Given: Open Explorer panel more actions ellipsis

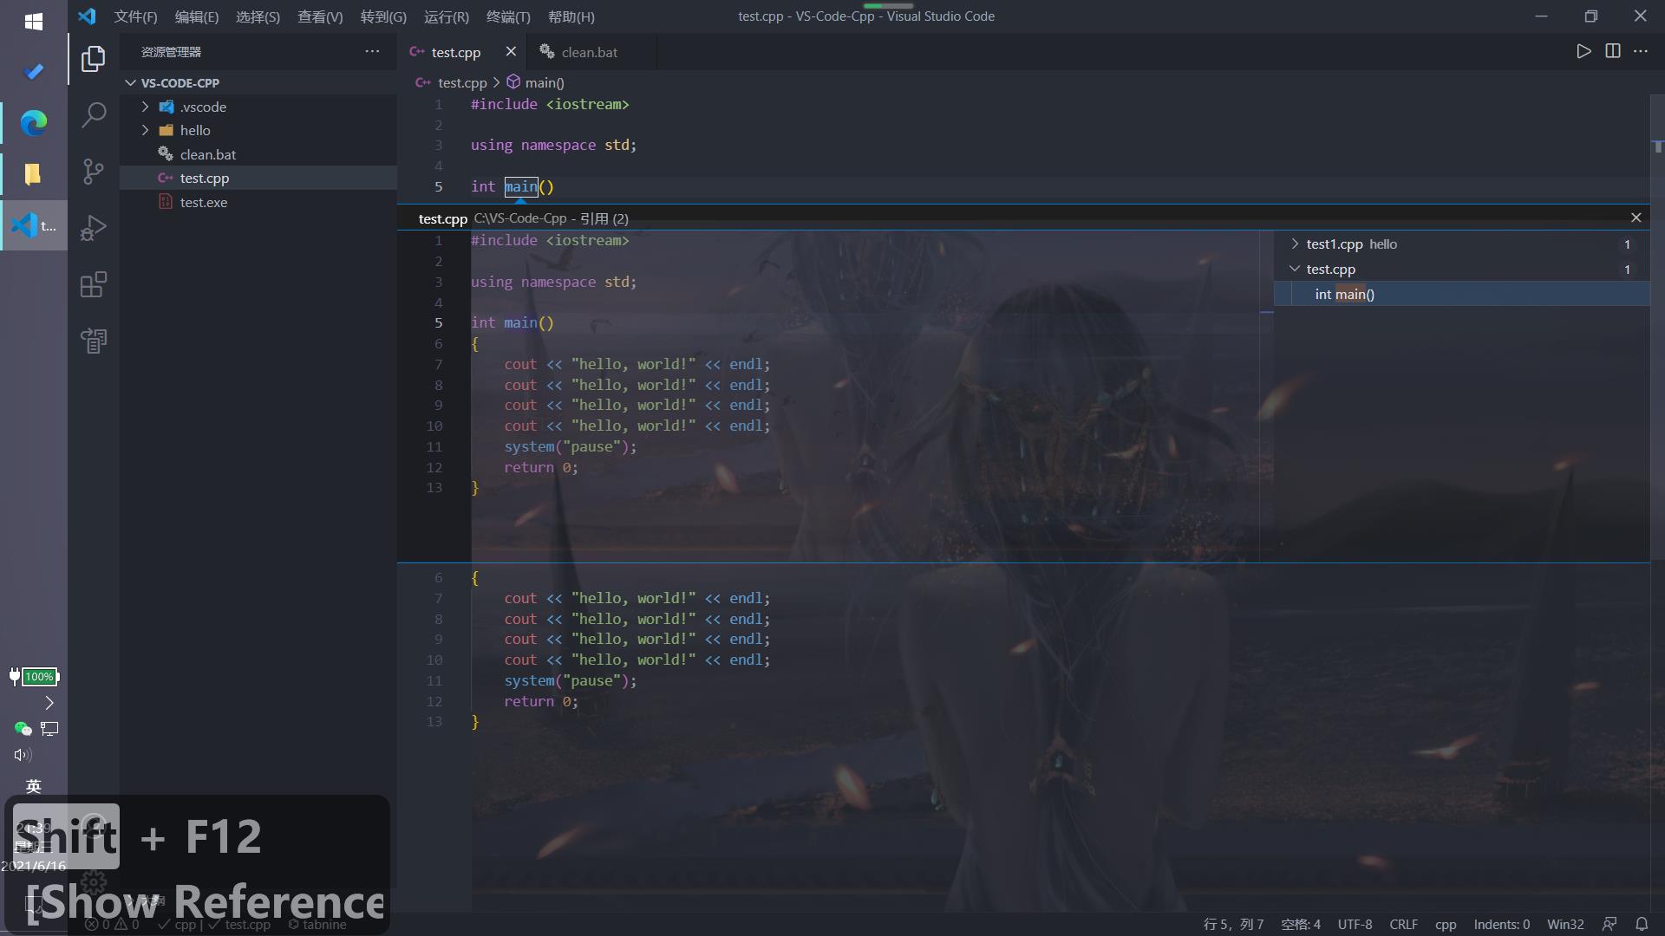Looking at the screenshot, I should [x=372, y=51].
